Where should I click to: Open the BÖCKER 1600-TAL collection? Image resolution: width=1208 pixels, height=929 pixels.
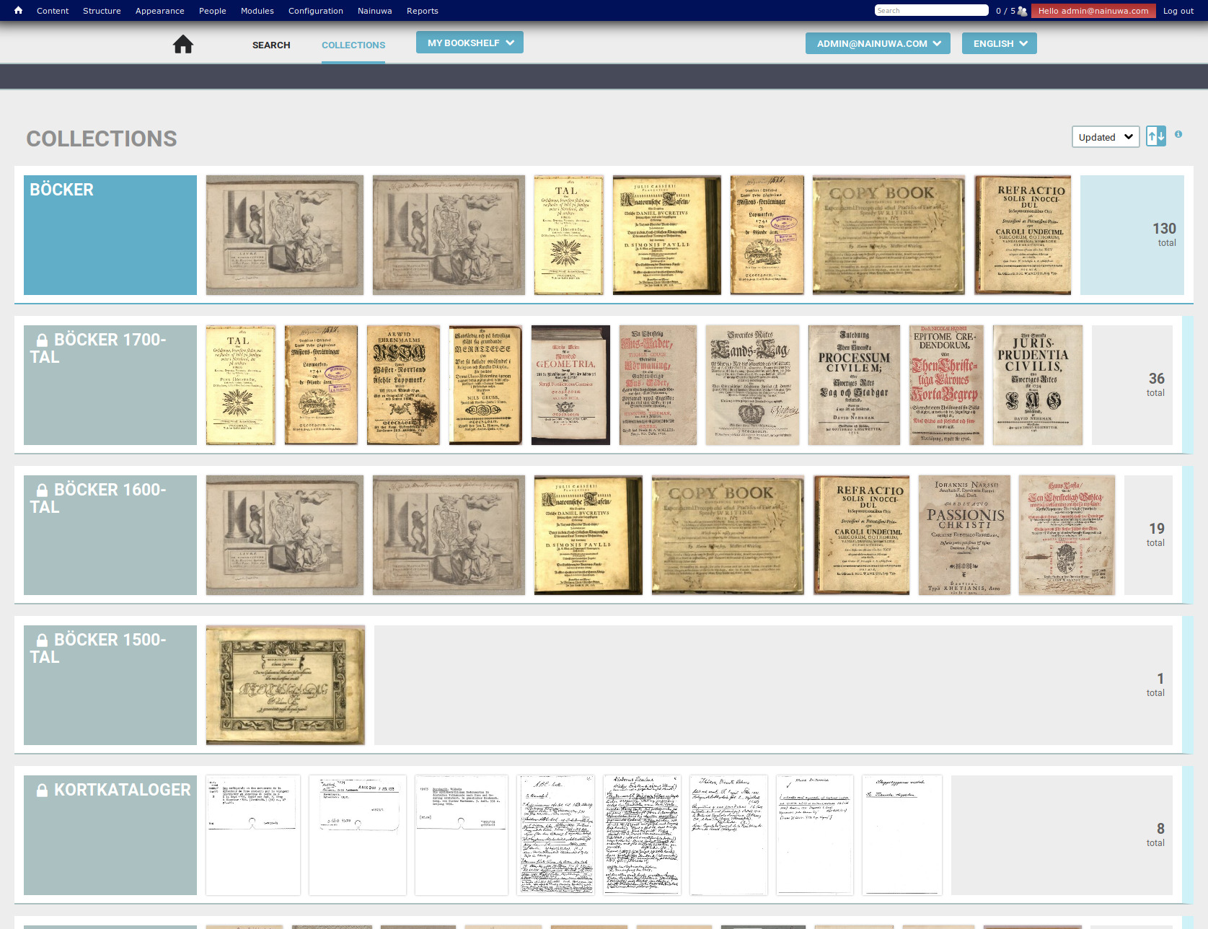(110, 535)
